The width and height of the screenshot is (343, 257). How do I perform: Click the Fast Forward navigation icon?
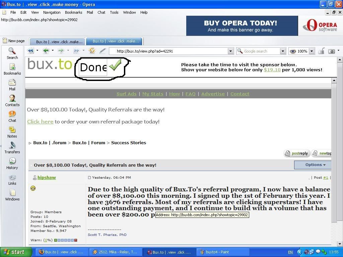(x=76, y=51)
